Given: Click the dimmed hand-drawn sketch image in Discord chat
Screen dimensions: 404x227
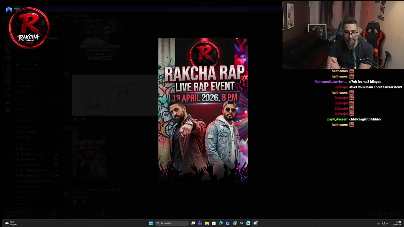Looking at the screenshot, I should [115, 95].
